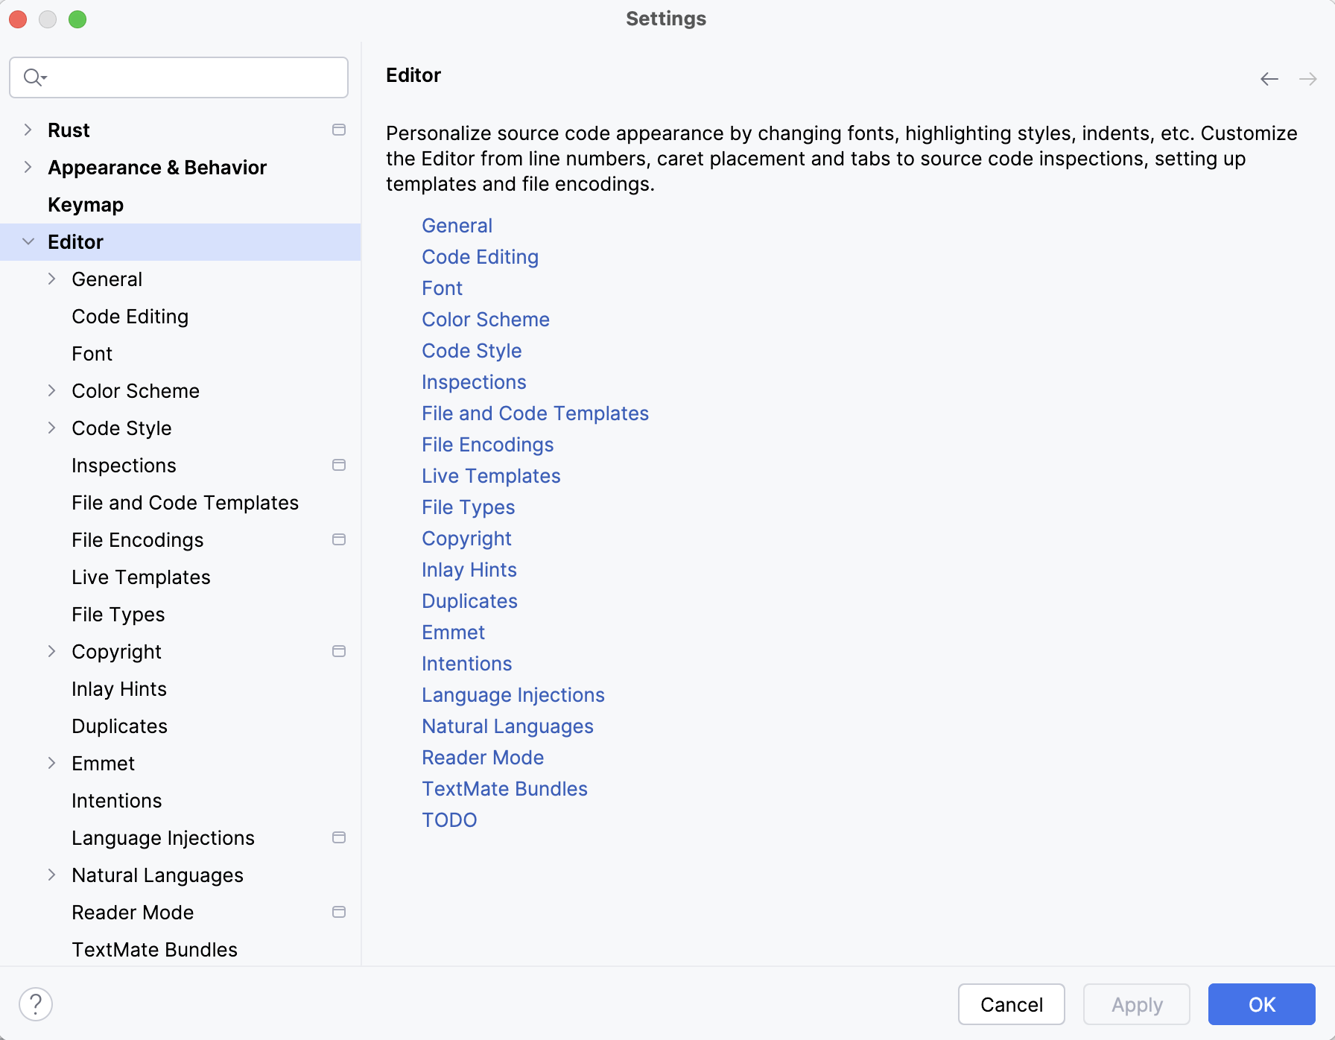Image resolution: width=1335 pixels, height=1040 pixels.
Task: Click the forward navigation arrow
Action: coord(1308,78)
